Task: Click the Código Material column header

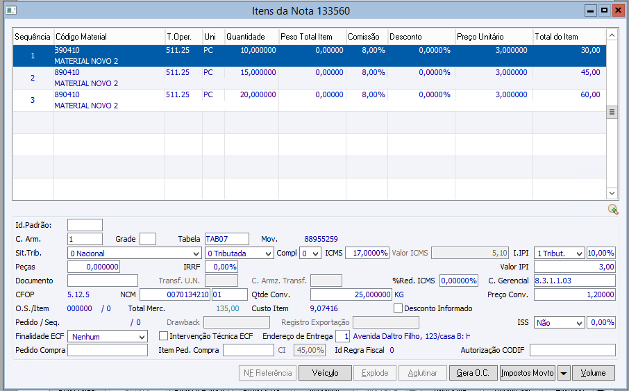Action: 108,36
